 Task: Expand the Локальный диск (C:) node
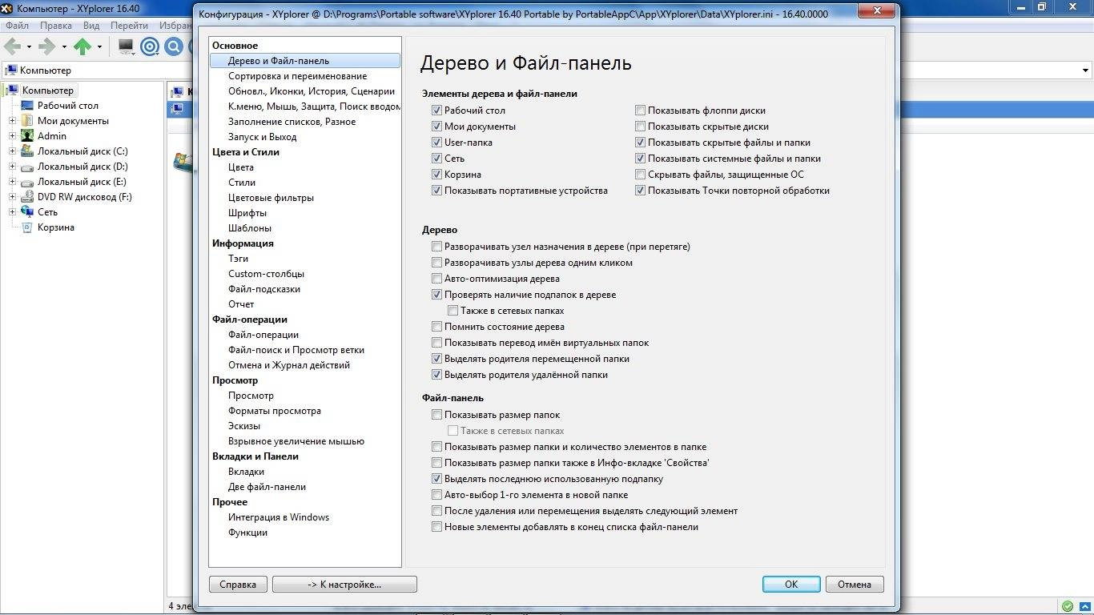[13, 151]
